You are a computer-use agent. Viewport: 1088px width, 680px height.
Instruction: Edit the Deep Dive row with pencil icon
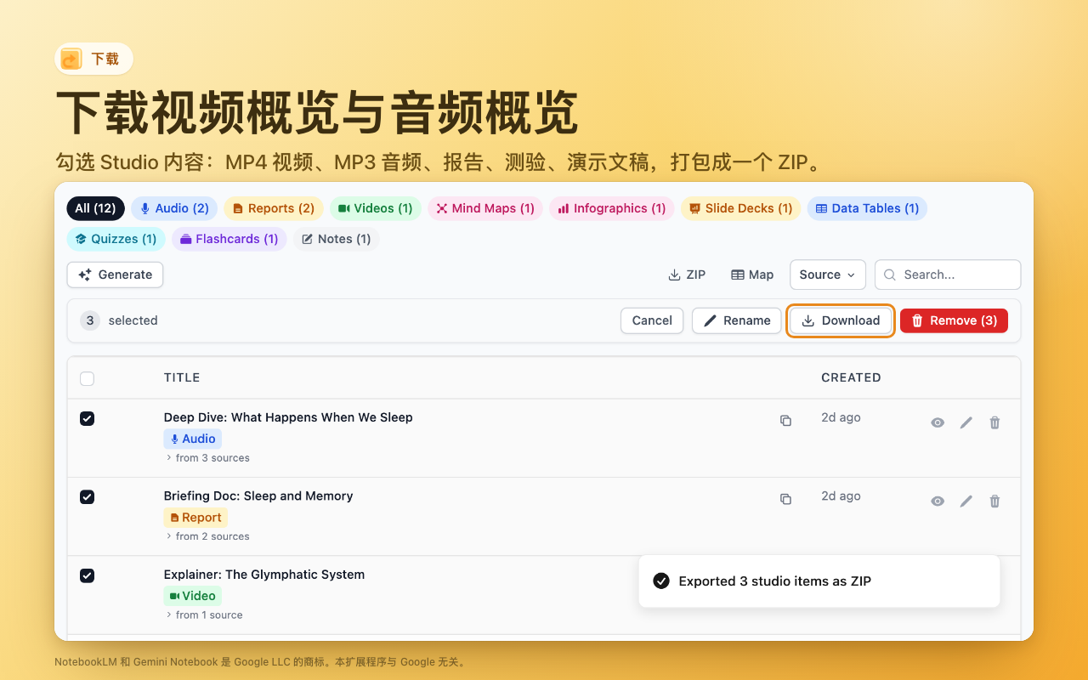pos(966,422)
